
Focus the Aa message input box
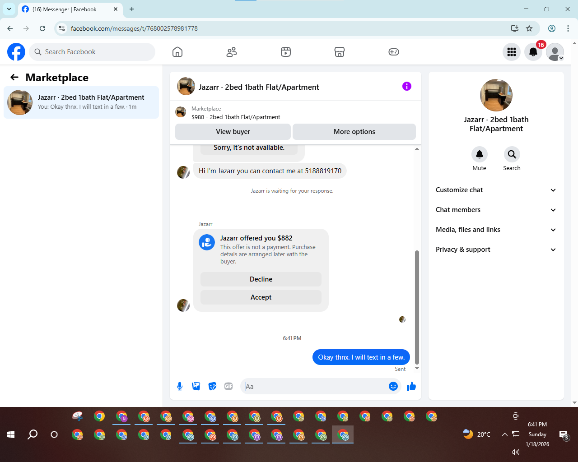315,386
